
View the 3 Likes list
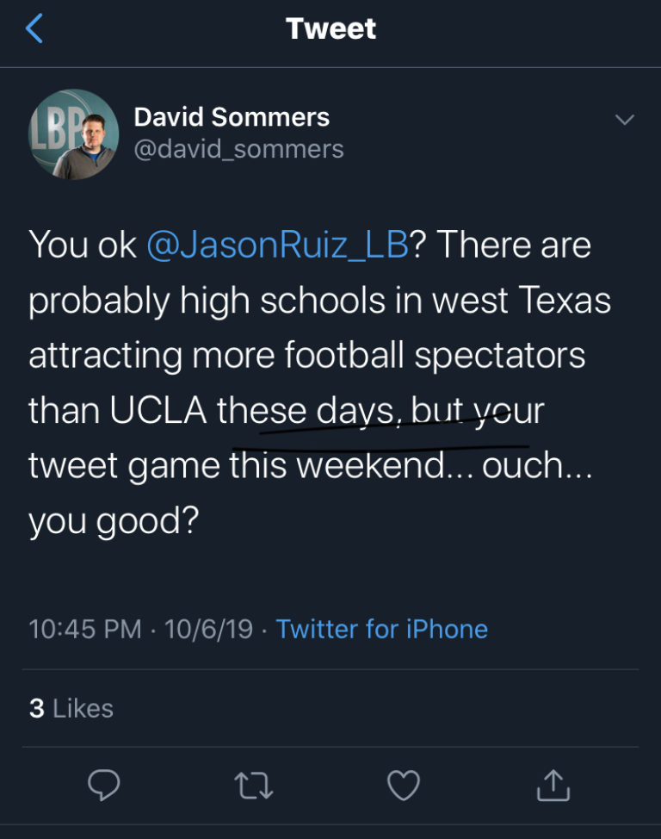(x=71, y=708)
